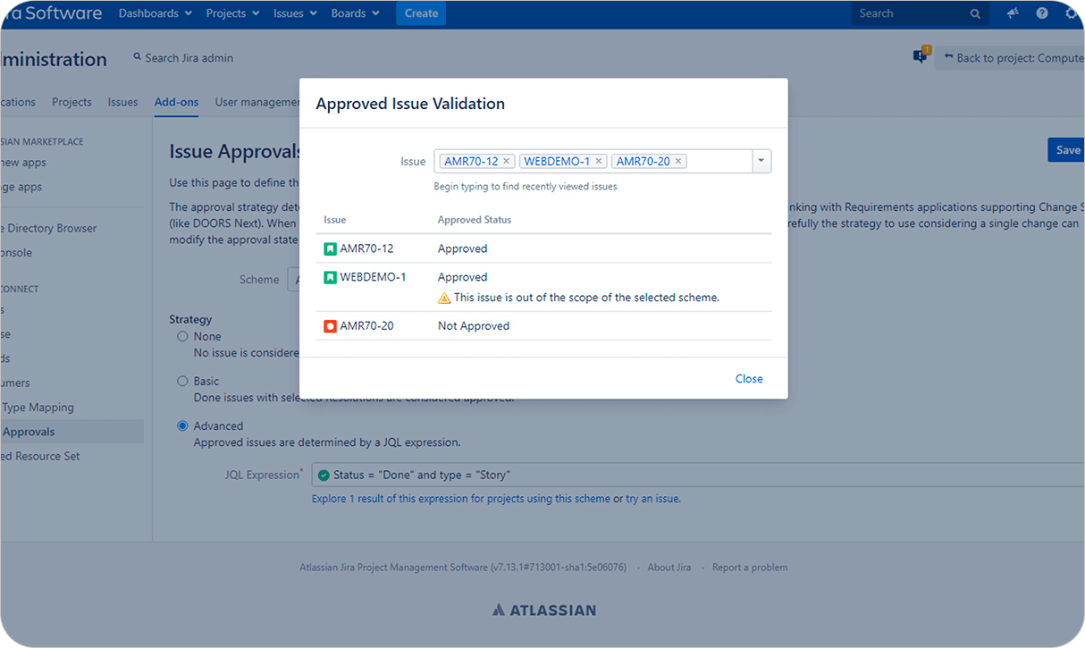
Task: Open the About Jira footer link
Action: (669, 568)
